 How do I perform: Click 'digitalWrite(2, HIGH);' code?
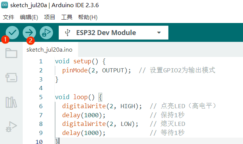pyautogui.click(x=102, y=106)
